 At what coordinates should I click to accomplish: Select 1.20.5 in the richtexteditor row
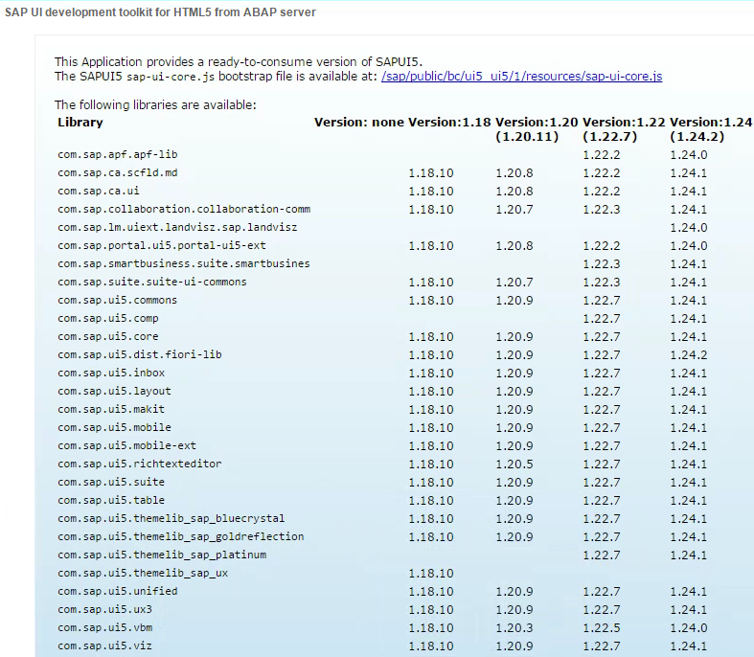(514, 464)
